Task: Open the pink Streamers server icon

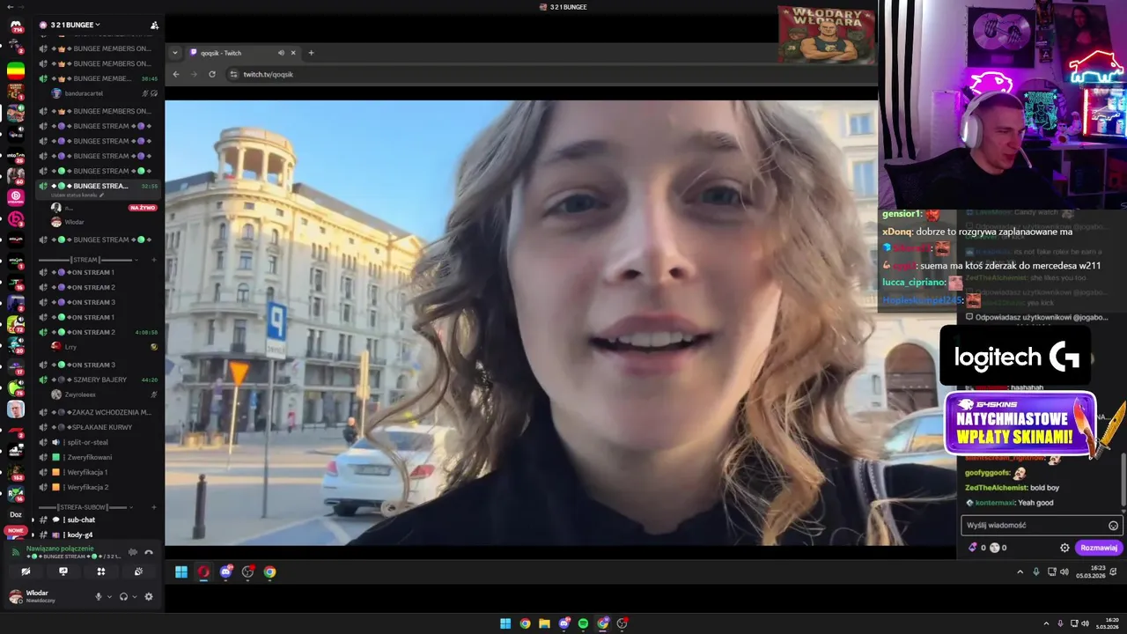Action: coord(16,196)
